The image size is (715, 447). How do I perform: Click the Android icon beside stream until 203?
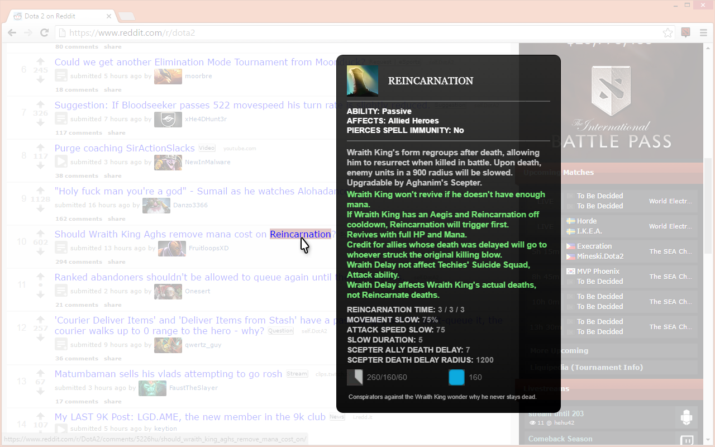tap(687, 418)
